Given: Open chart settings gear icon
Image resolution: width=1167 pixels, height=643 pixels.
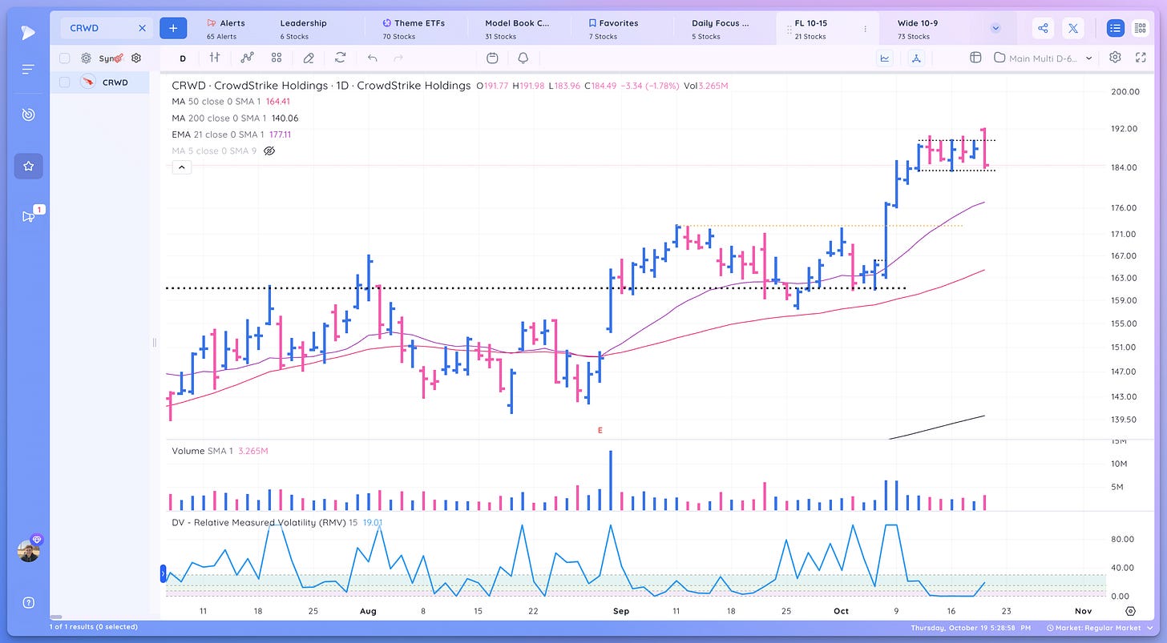Looking at the screenshot, I should point(1115,58).
